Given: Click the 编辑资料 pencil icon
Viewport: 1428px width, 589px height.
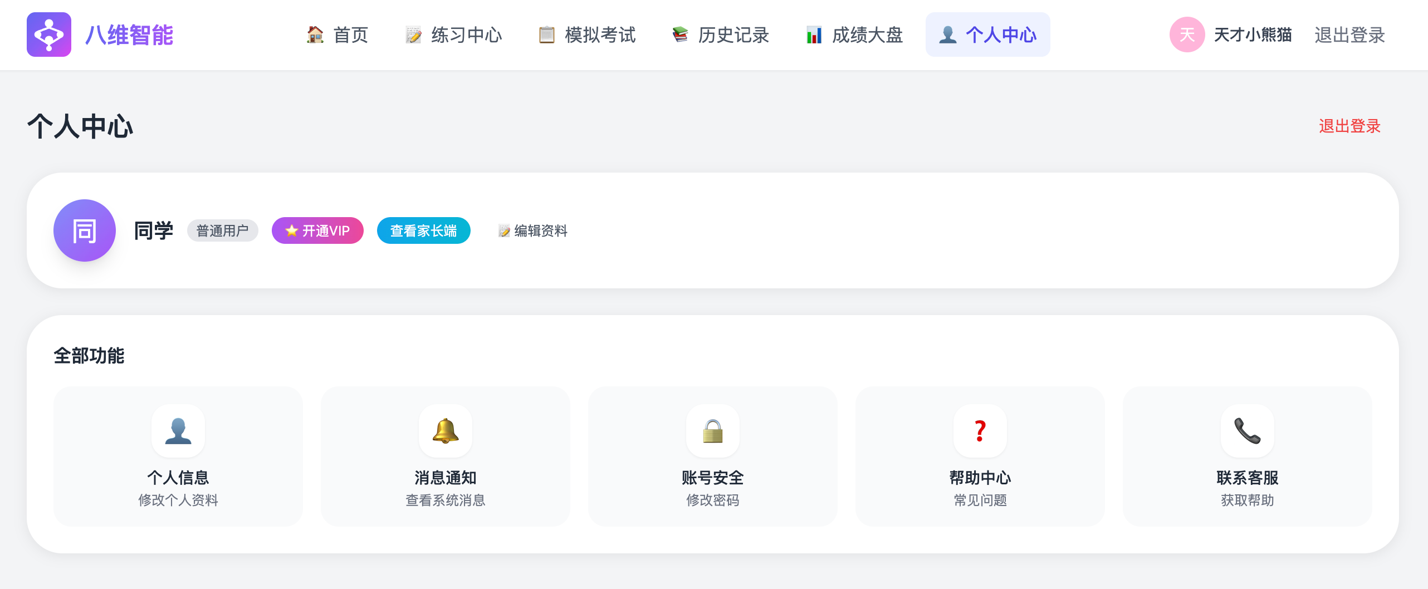Looking at the screenshot, I should pos(504,231).
